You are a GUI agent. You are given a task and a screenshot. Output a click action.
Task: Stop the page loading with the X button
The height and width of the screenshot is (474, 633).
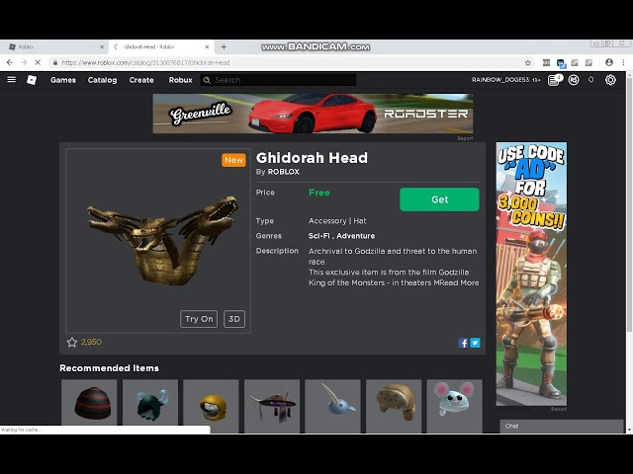click(x=38, y=62)
